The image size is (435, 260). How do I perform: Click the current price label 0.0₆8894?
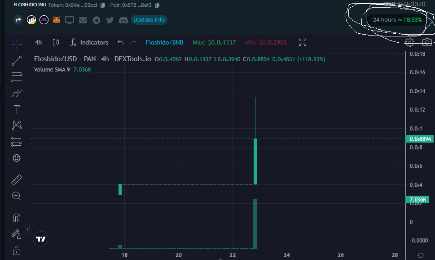(419, 139)
